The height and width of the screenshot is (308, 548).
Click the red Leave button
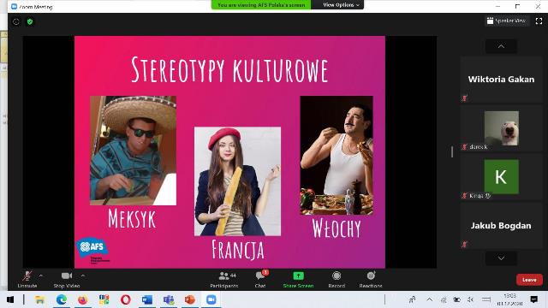point(529,280)
